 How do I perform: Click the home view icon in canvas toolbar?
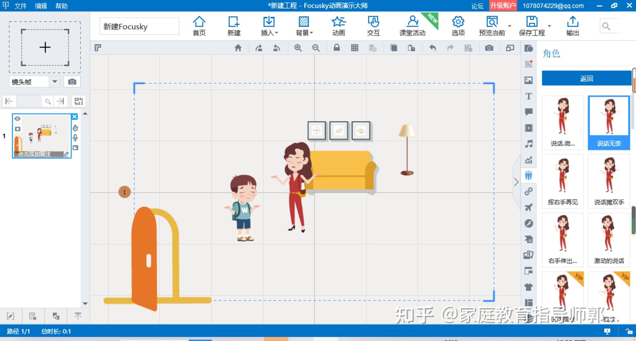tap(238, 48)
